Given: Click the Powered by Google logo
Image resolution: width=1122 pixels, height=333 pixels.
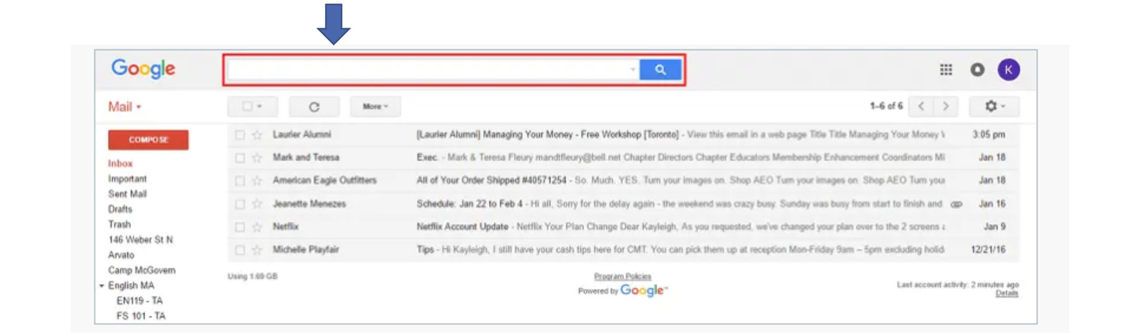Looking at the screenshot, I should click(643, 290).
